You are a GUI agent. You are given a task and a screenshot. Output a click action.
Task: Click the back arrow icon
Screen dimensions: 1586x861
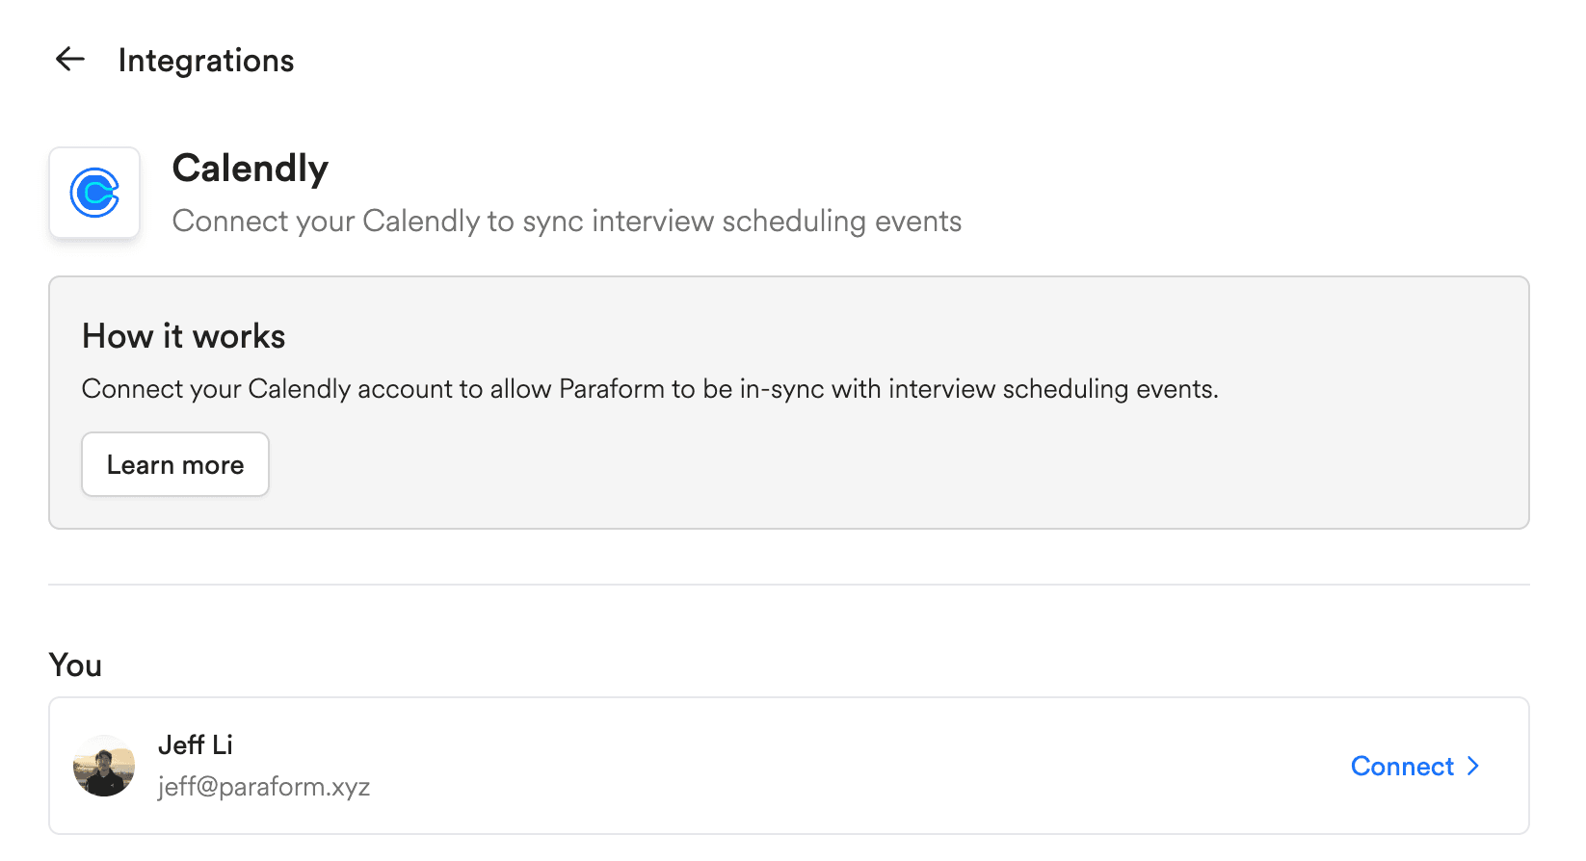tap(70, 60)
